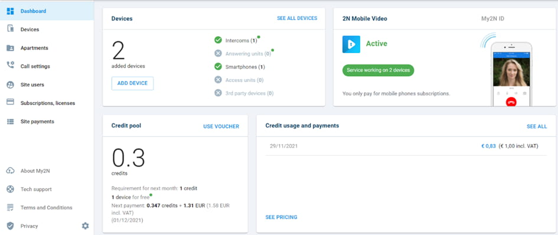This screenshot has width=558, height=235.
Task: Click the Service working on 2 devices badge
Action: coord(378,70)
